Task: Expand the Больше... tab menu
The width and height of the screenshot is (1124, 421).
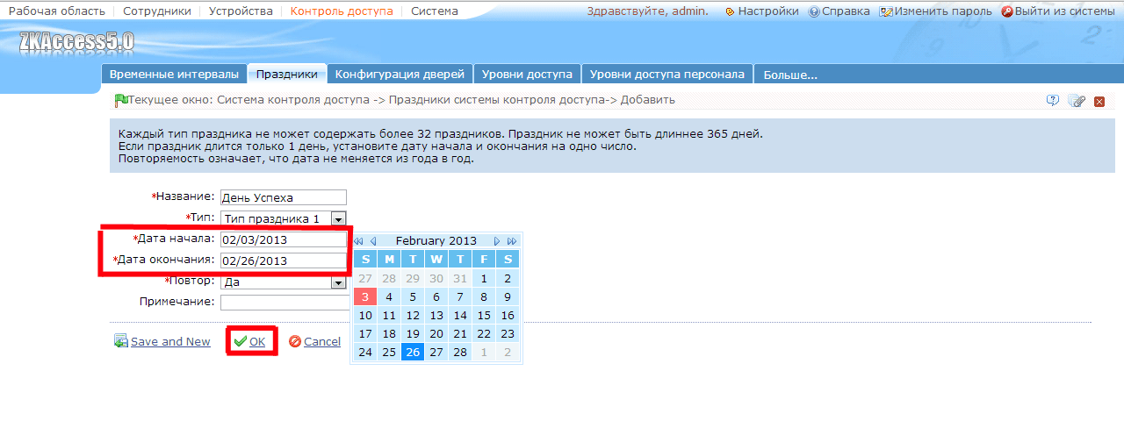Action: pyautogui.click(x=790, y=75)
